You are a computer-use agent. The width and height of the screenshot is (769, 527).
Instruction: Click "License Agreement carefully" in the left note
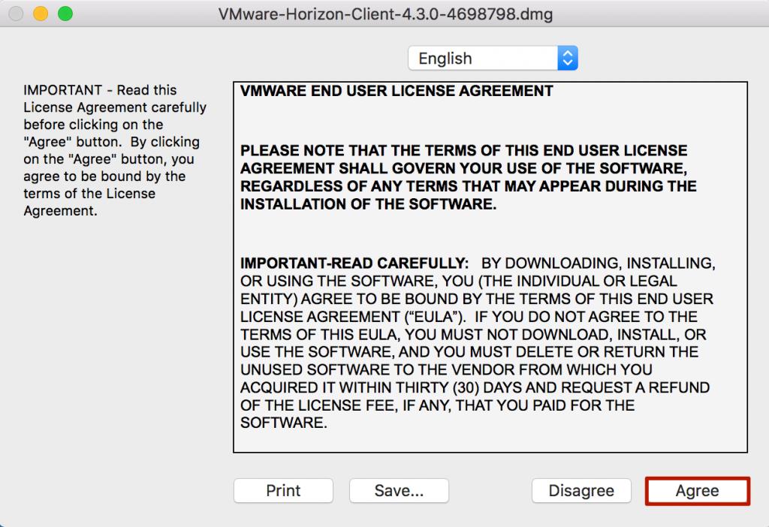click(x=115, y=107)
